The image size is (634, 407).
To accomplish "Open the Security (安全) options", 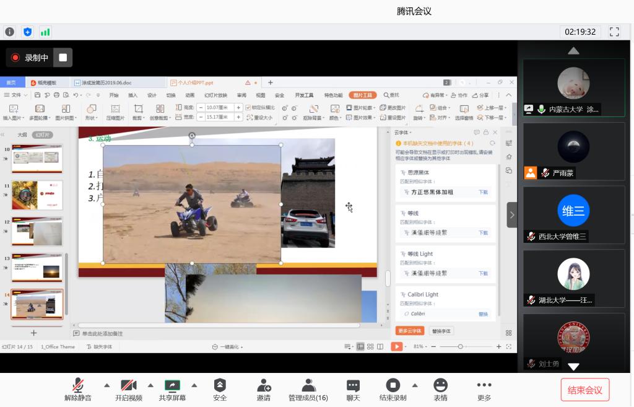I will [x=220, y=390].
